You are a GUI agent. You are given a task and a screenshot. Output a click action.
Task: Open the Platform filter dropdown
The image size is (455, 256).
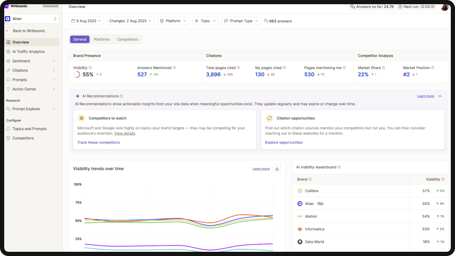point(173,20)
